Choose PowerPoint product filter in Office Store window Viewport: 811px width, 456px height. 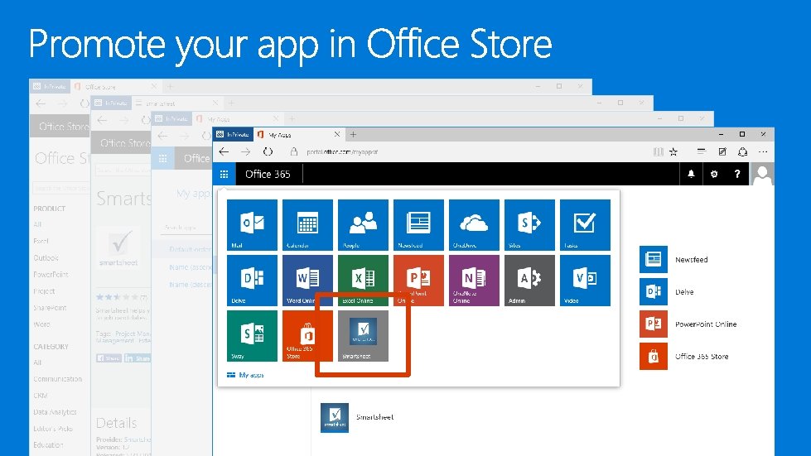click(x=51, y=274)
